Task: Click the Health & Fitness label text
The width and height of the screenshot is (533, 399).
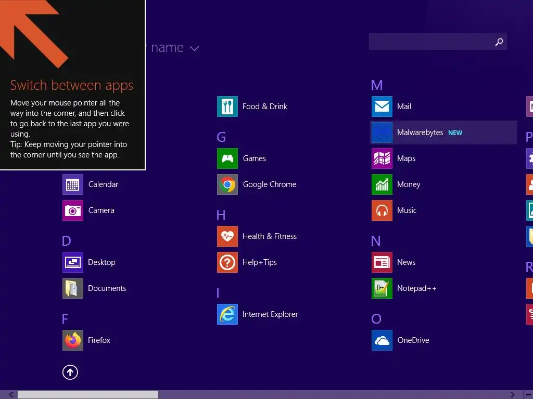Action: [270, 236]
